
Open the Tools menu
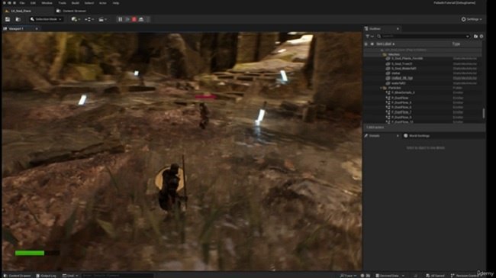pyautogui.click(x=62, y=3)
